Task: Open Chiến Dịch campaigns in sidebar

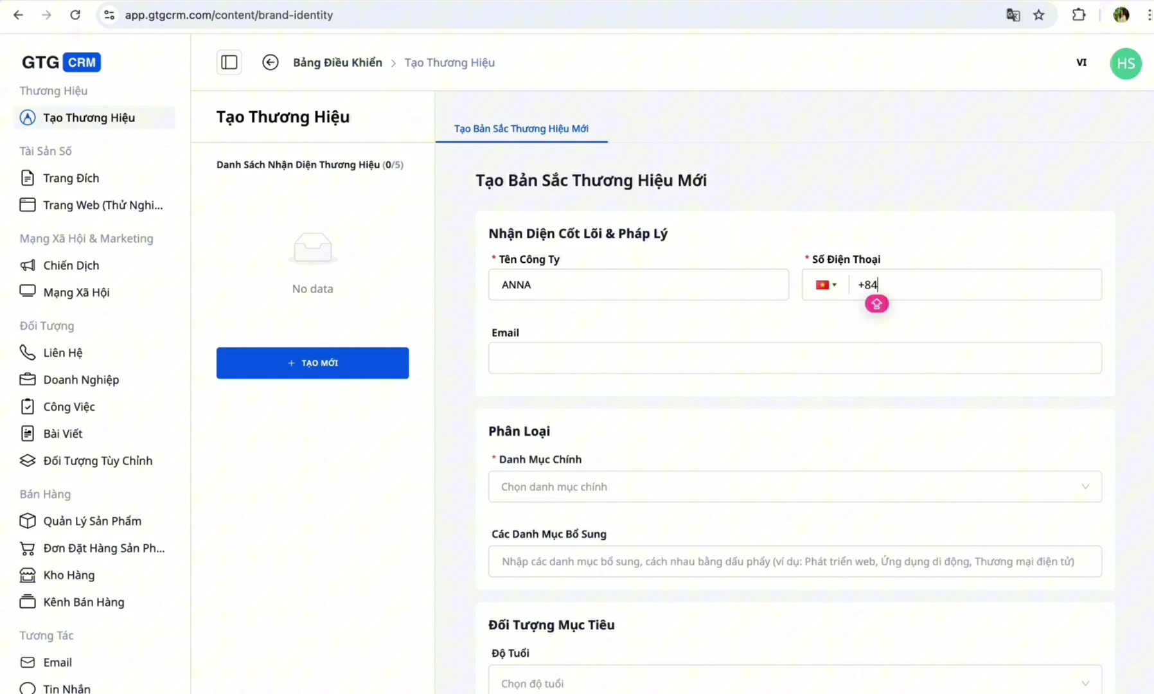Action: coord(71,265)
